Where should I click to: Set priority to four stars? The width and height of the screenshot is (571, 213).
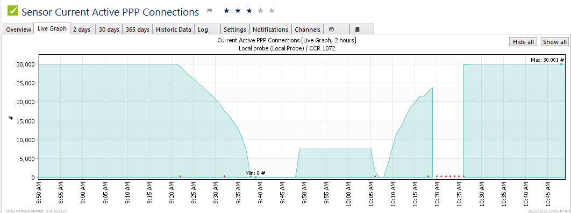click(x=260, y=11)
